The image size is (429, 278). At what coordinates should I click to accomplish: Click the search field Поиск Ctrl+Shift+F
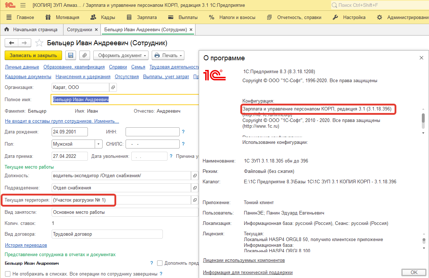click(380, 5)
